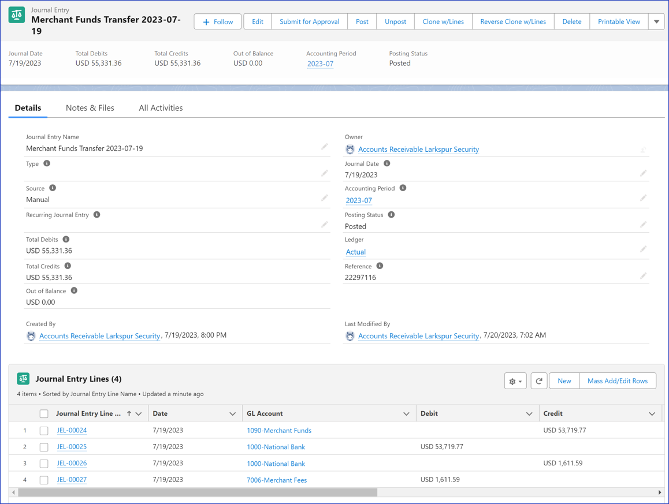
Task: Select the checkbox for JEL-00024
Action: click(44, 431)
